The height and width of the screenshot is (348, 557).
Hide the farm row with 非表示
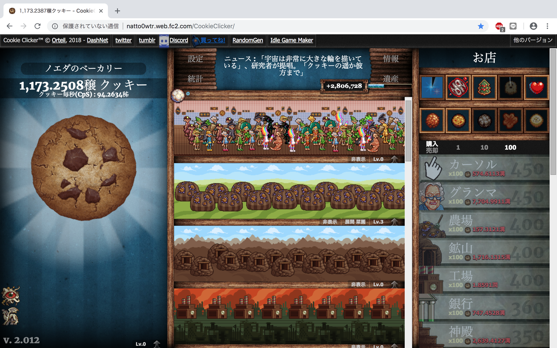[330, 222]
